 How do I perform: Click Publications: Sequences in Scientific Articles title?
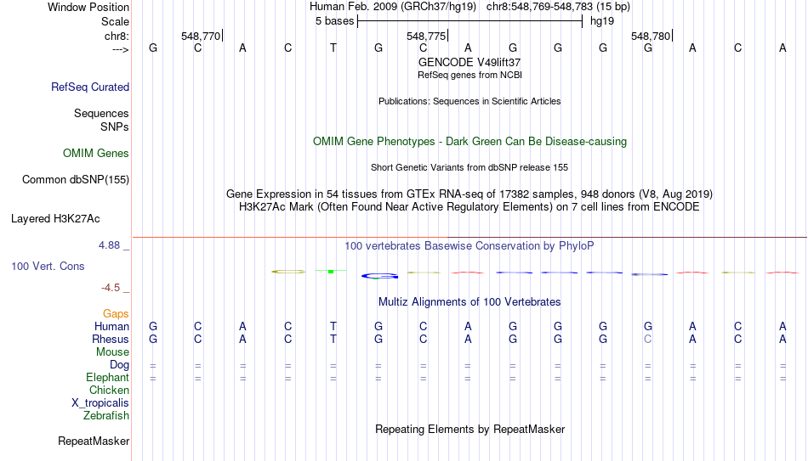point(469,101)
